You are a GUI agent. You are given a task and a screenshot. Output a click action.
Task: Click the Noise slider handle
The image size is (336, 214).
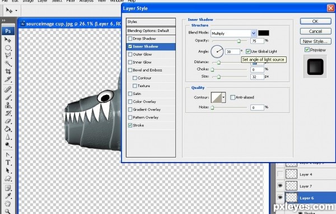[213, 107]
